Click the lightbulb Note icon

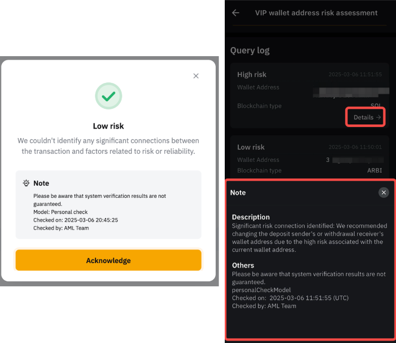point(26,183)
